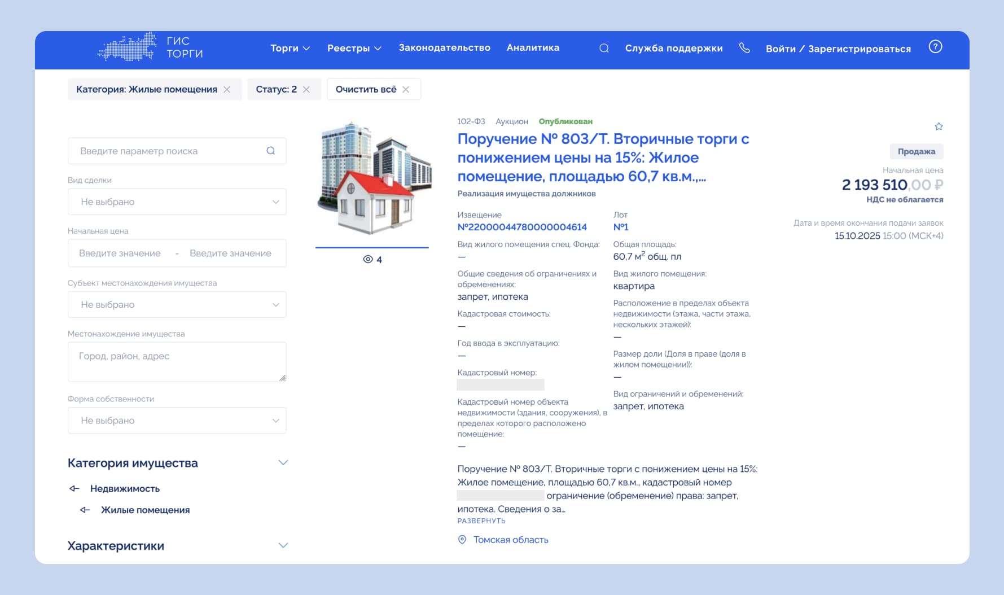This screenshot has height=595, width=1004.
Task: Click the phone icon in header
Action: (x=744, y=48)
